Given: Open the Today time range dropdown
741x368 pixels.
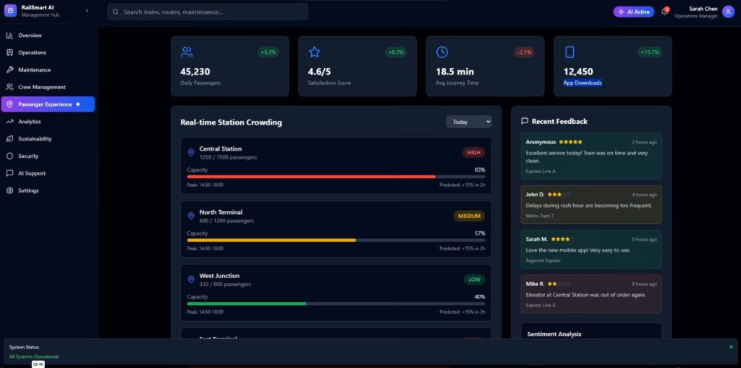Looking at the screenshot, I should [468, 122].
